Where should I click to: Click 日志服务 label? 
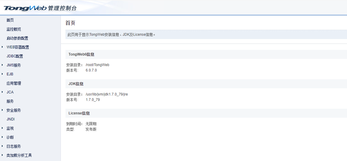(x=14, y=147)
